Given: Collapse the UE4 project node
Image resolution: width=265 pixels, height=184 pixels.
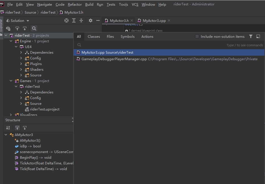Looking at the screenshot, I should [x=16, y=47].
